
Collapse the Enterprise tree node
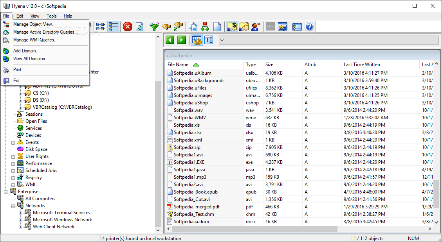pos(5,192)
